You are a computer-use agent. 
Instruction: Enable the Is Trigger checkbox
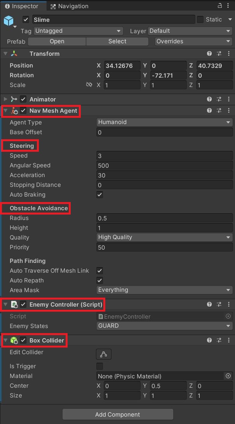(99, 366)
